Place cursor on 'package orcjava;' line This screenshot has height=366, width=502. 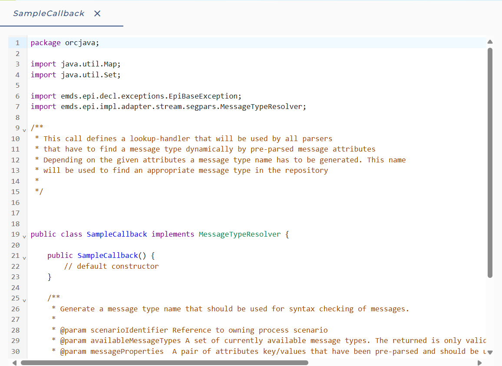coord(65,43)
